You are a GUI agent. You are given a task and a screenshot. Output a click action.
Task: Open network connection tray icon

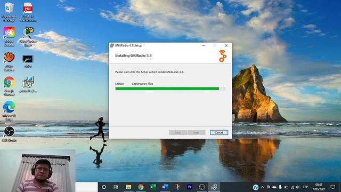tap(293, 187)
